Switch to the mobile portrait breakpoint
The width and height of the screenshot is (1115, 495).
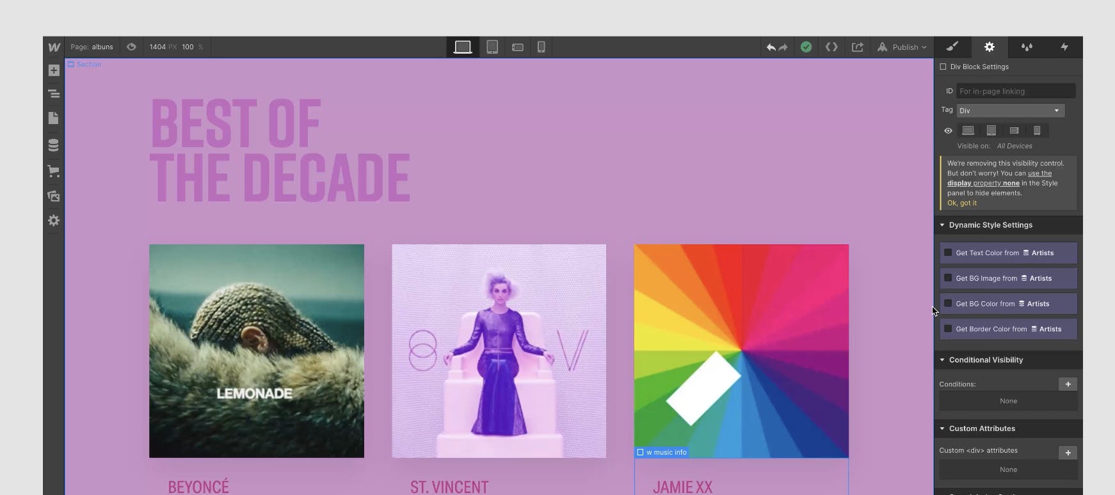[541, 47]
